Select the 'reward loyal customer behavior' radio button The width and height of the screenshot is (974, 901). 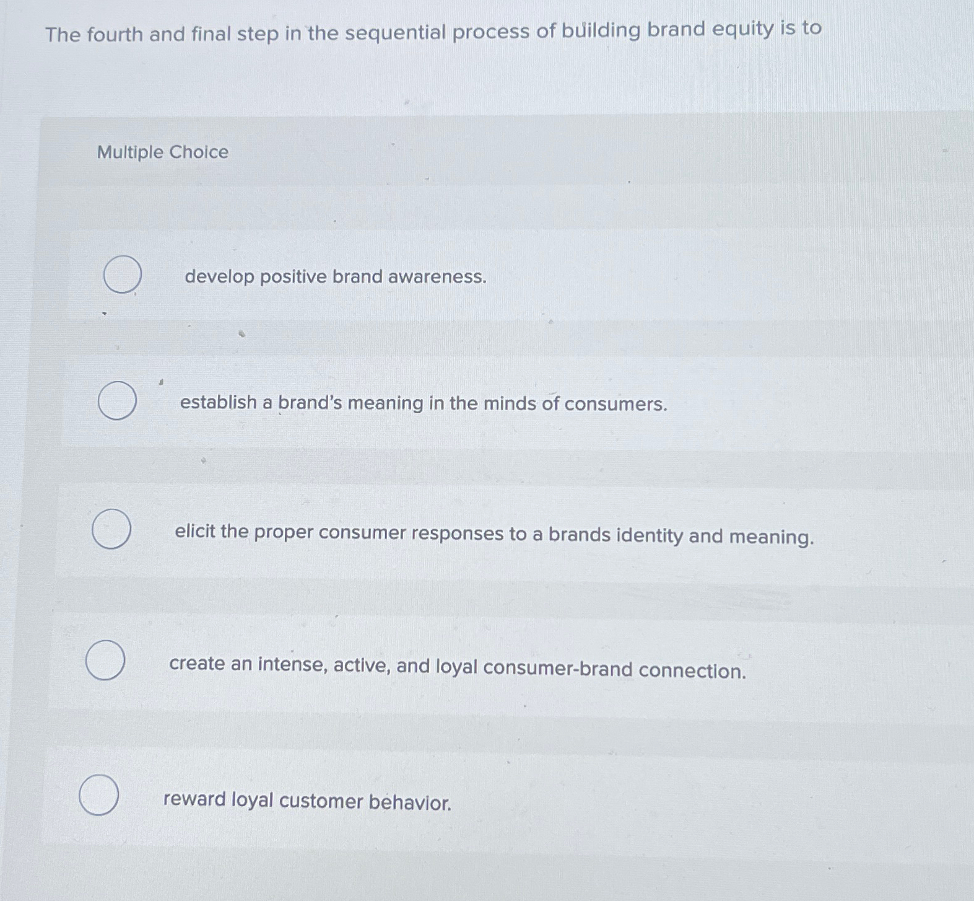point(99,795)
